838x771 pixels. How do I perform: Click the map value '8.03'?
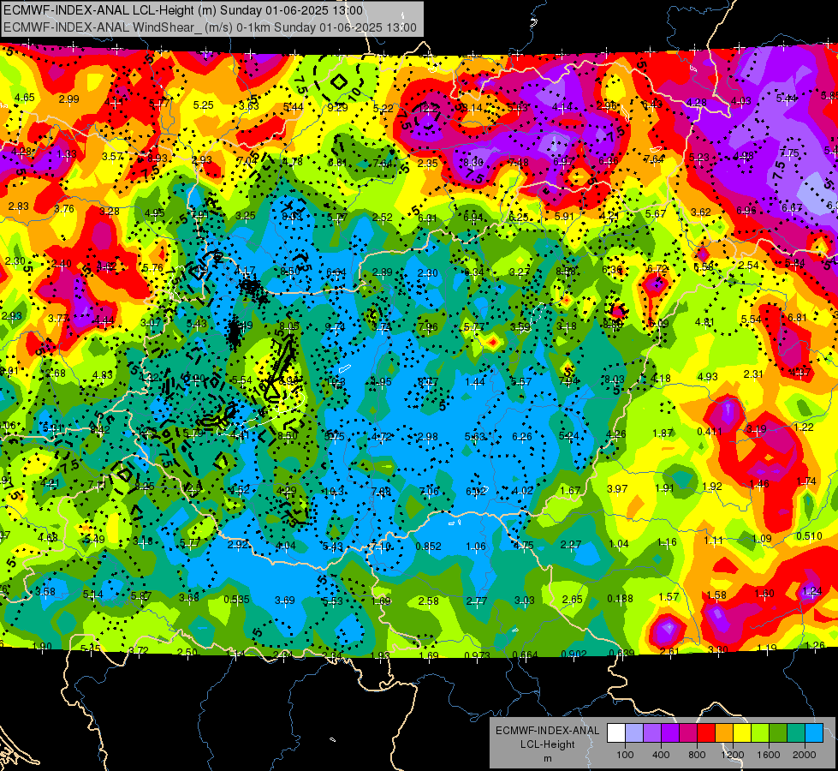pos(615,379)
